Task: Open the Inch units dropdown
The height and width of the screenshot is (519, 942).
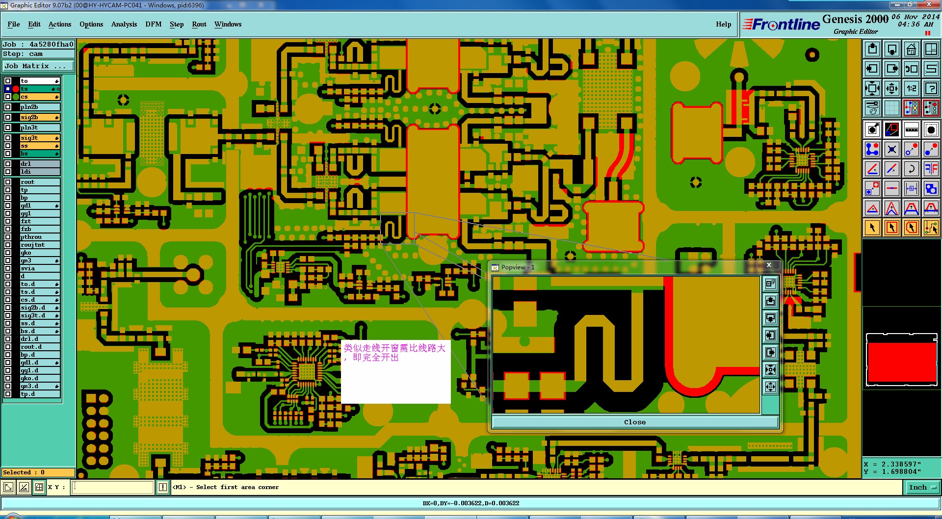Action: (x=922, y=487)
